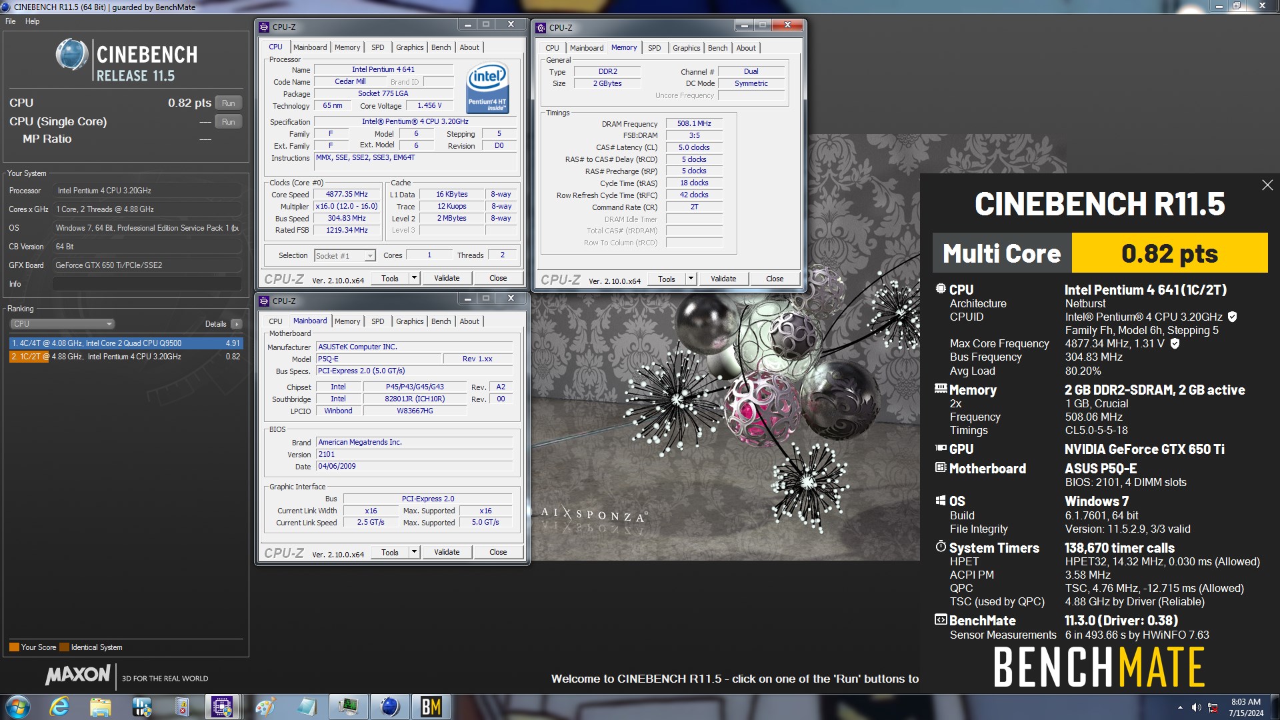Open the Cinebench Help menu
The height and width of the screenshot is (720, 1280).
(32, 21)
